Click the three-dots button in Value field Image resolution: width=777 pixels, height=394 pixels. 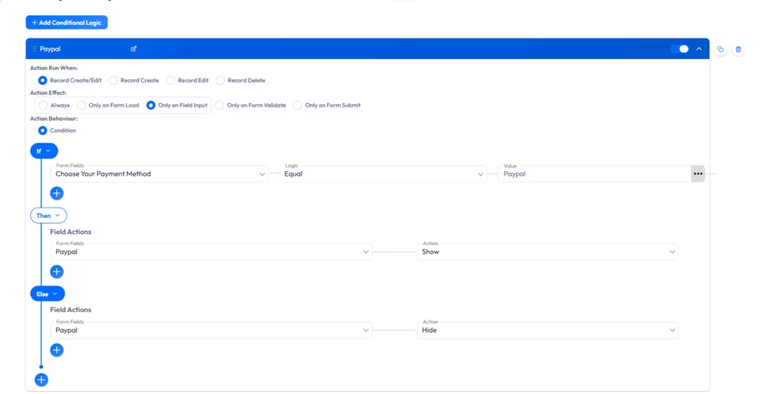(697, 174)
